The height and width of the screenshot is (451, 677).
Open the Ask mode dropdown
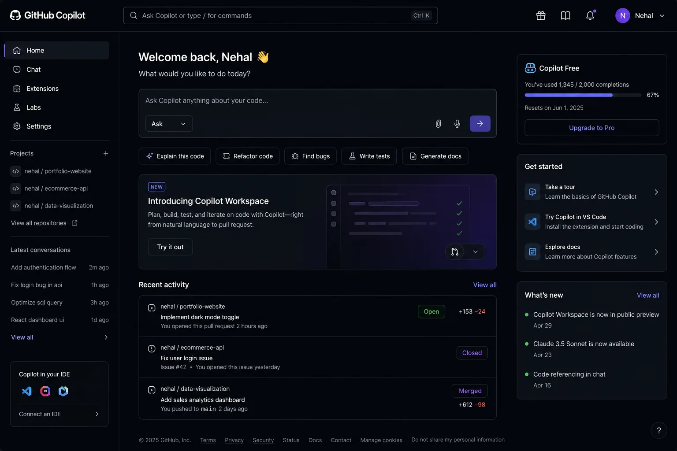pyautogui.click(x=169, y=124)
